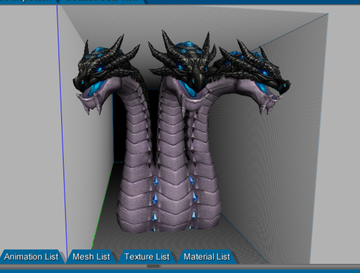Viewport: 360px width, 273px height.
Task: Select the Texture List tab
Action: click(x=147, y=257)
